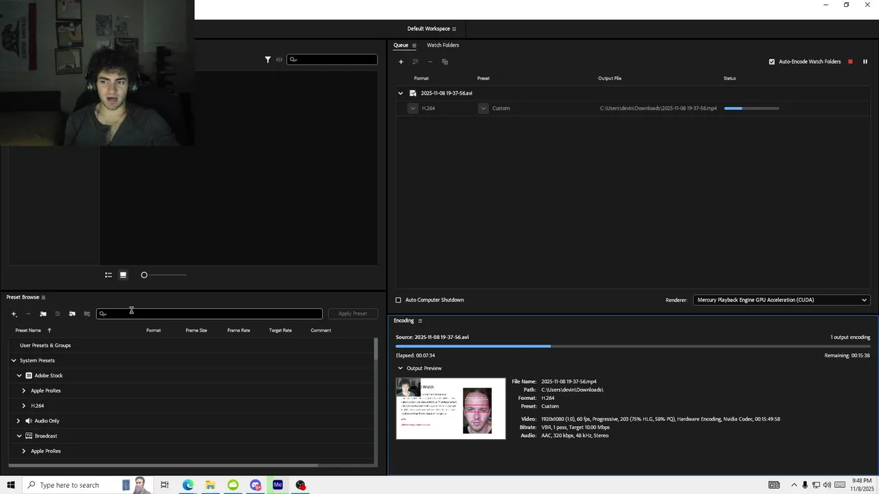Add a source to the Queue
The height and width of the screenshot is (494, 879).
[401, 62]
